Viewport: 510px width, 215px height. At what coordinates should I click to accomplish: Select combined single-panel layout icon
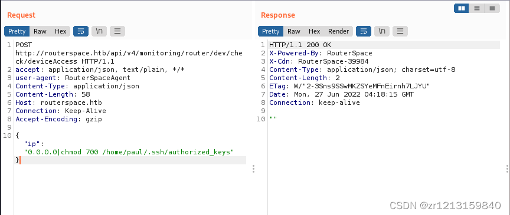pos(492,8)
